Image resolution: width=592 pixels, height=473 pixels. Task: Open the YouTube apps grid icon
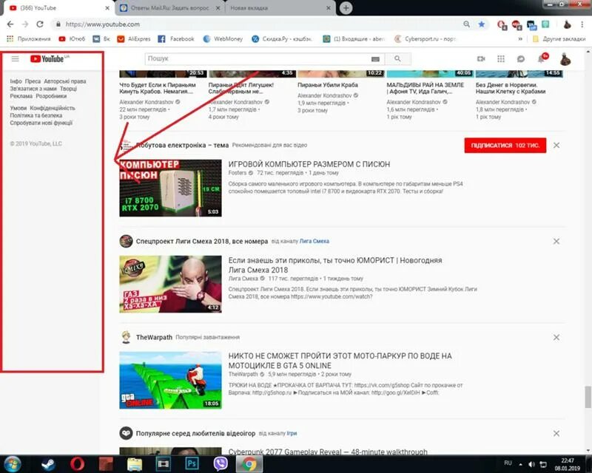[x=501, y=59]
